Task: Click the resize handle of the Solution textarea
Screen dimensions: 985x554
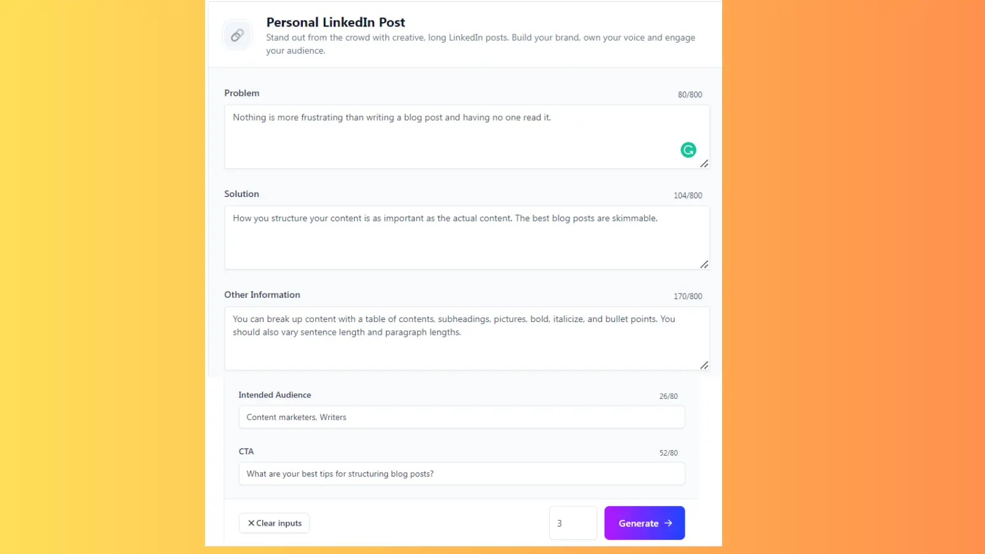Action: [704, 265]
